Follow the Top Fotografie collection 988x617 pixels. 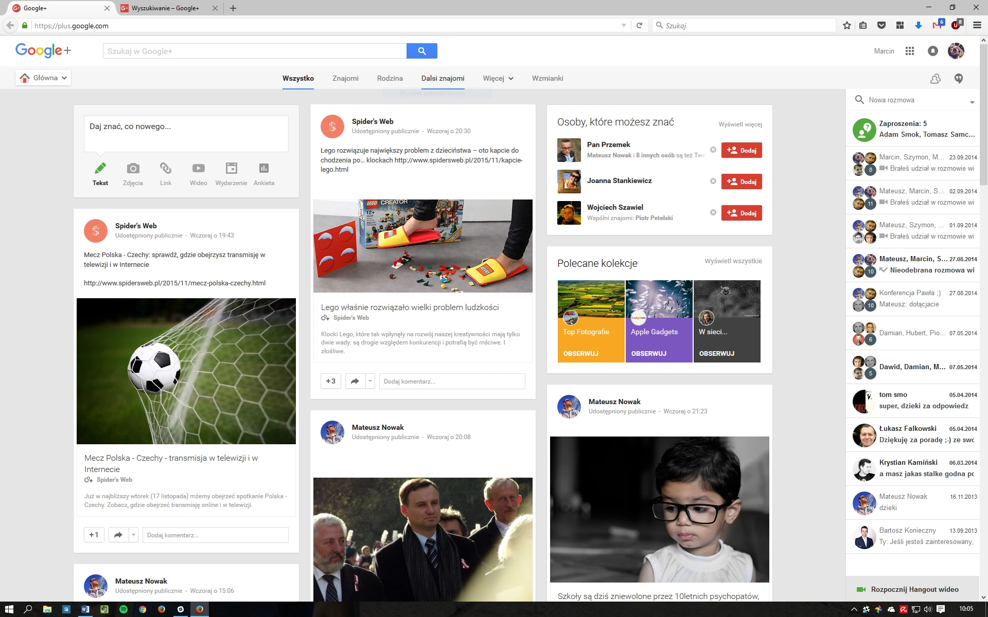[x=581, y=353]
